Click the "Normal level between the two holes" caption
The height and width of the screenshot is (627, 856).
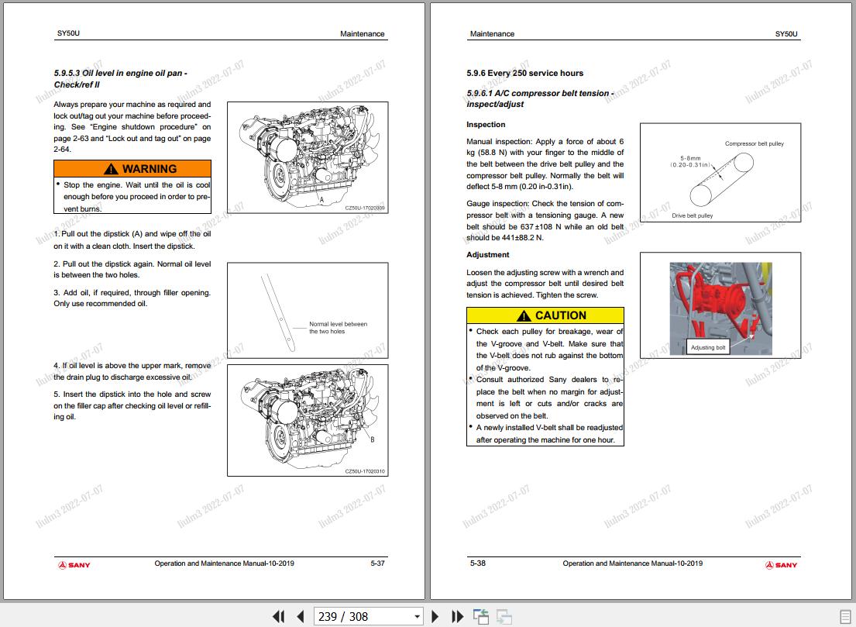[x=338, y=328]
